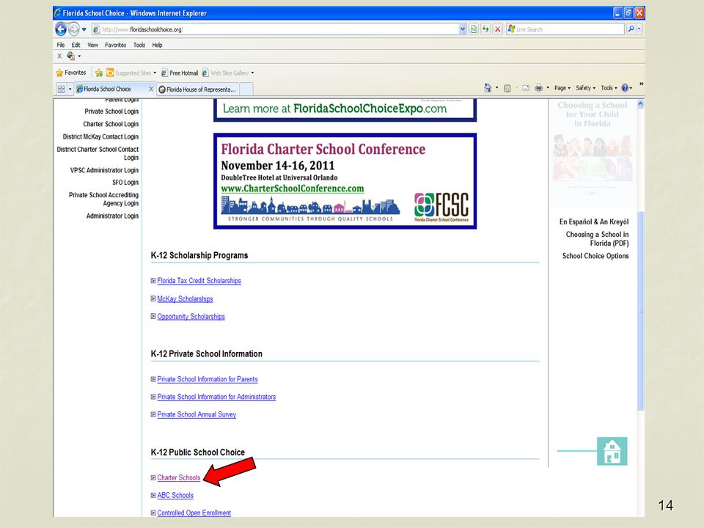Click the Home icon in command bar
Image resolution: width=704 pixels, height=528 pixels.
[x=488, y=88]
